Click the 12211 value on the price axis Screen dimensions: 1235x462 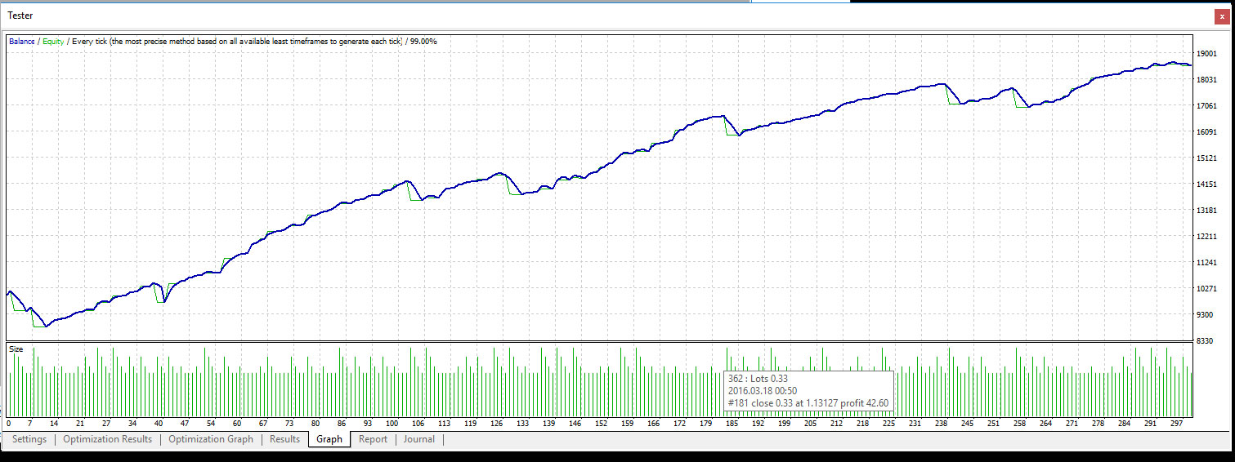click(1207, 237)
